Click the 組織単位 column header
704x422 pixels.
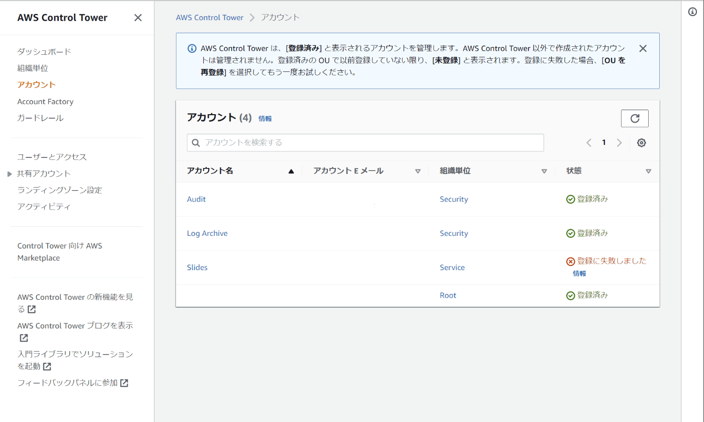455,171
